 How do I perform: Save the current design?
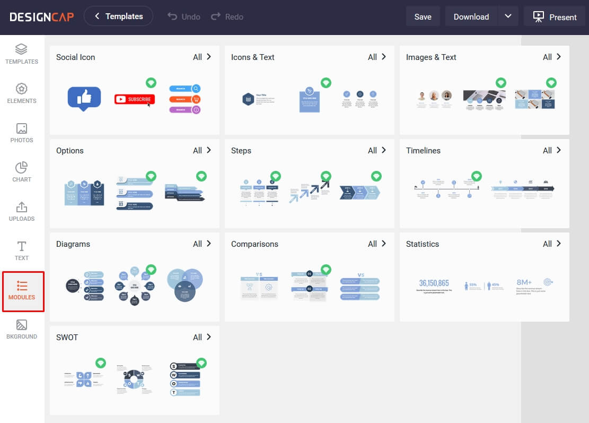423,16
